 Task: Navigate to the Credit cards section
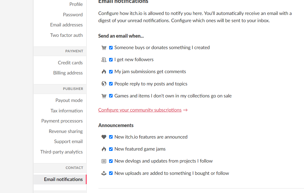click(x=70, y=63)
